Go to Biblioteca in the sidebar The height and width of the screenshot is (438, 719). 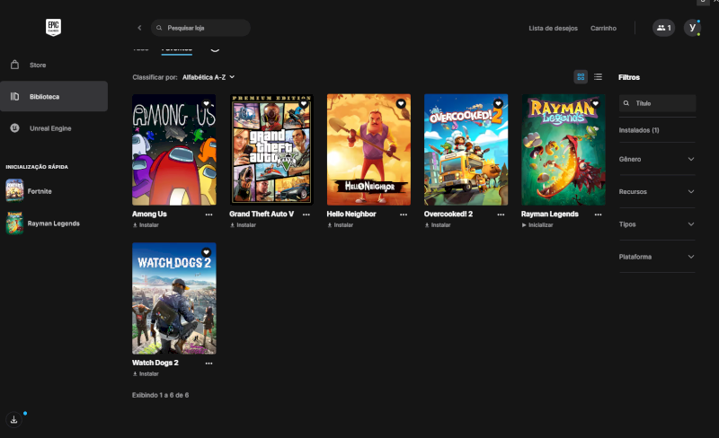tap(54, 96)
